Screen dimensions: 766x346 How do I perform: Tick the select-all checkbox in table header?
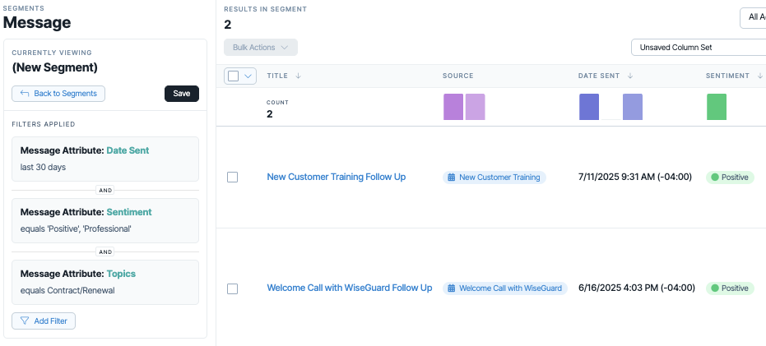234,76
